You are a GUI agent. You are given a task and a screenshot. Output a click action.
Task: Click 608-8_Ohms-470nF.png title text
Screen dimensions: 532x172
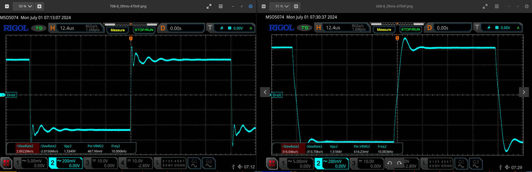coord(394,6)
